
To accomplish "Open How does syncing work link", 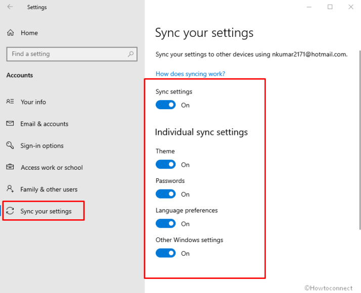I will click(x=190, y=74).
